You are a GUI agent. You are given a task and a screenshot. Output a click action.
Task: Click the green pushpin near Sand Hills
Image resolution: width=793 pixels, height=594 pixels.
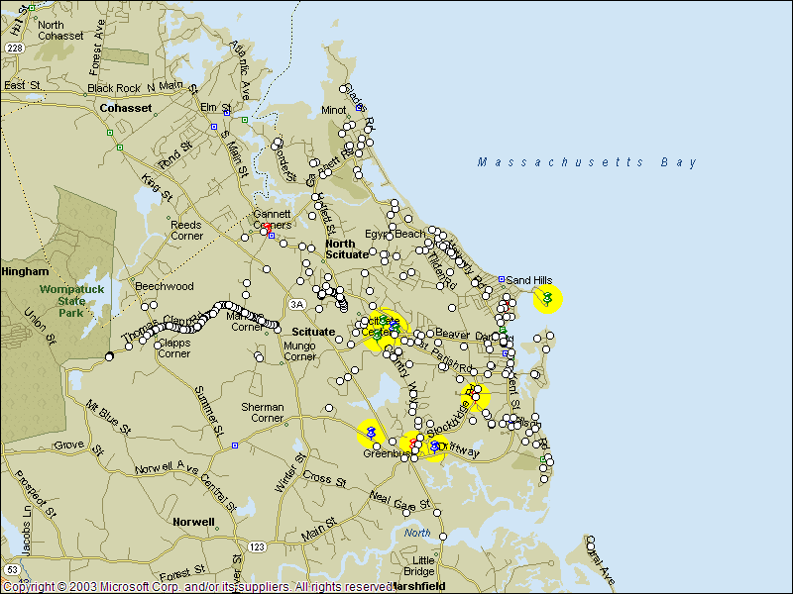(x=547, y=298)
